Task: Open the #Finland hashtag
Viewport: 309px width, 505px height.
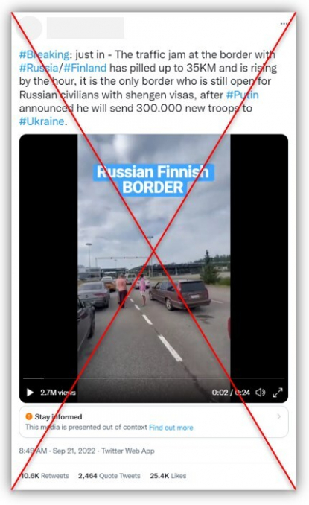Action: point(85,68)
